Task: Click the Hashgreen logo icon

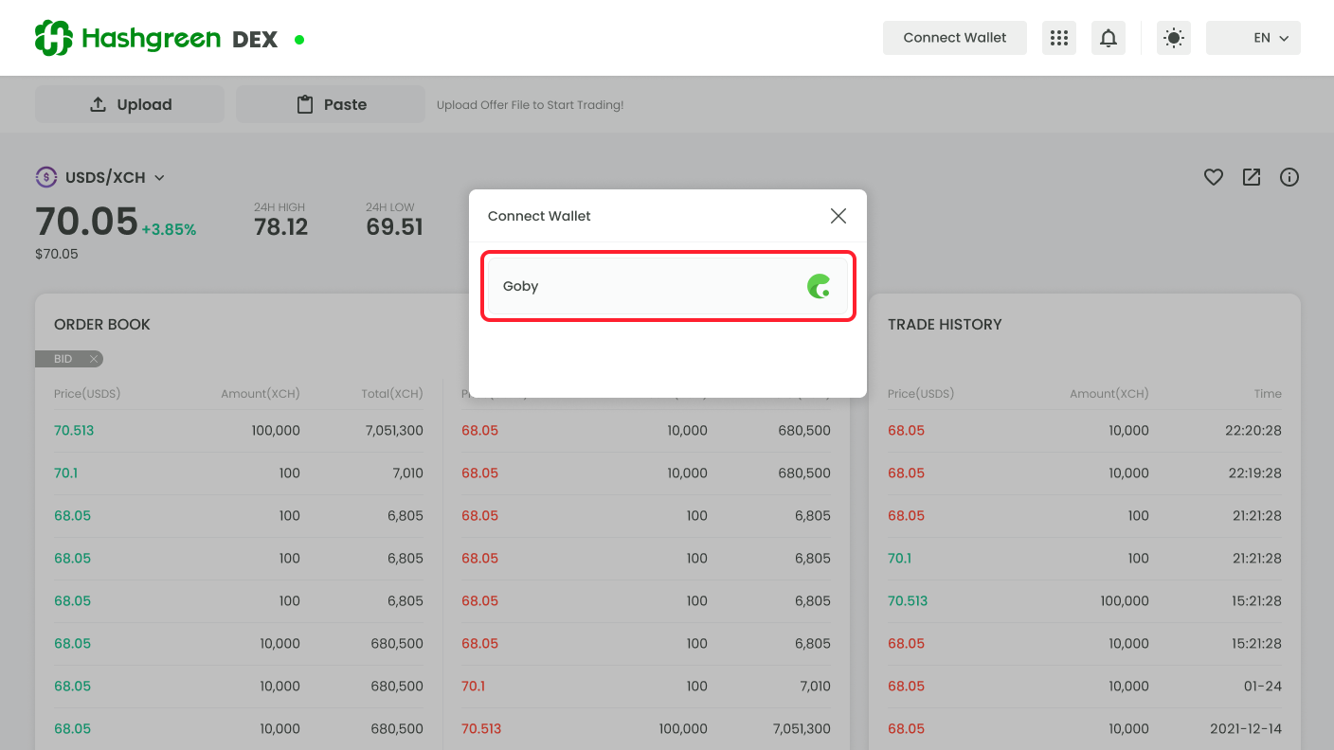Action: click(54, 38)
